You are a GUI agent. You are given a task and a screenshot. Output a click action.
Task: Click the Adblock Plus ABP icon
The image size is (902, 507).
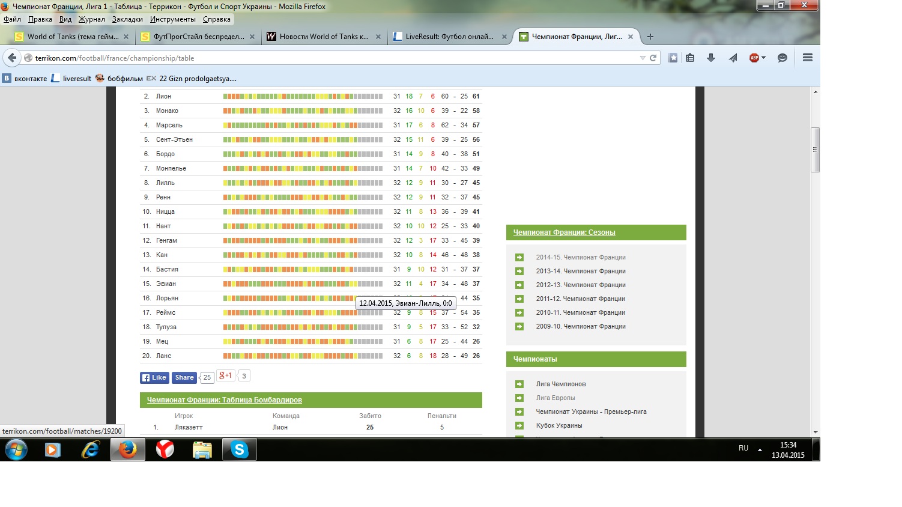pos(754,58)
